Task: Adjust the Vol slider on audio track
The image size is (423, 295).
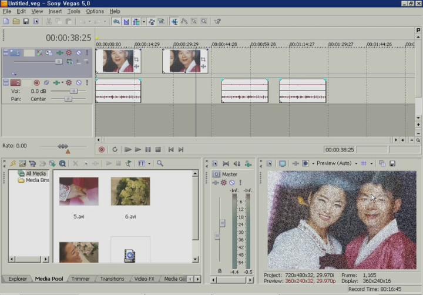Action: pyautogui.click(x=73, y=91)
